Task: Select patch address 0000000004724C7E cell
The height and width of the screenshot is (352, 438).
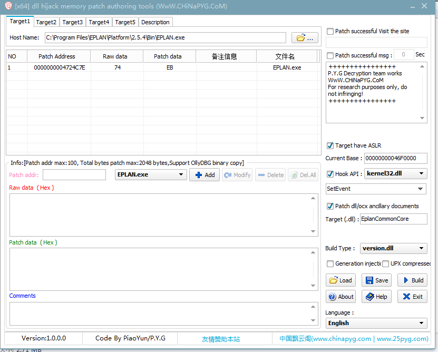Action: pos(59,67)
